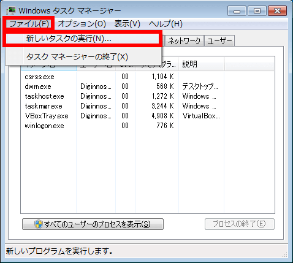Select the VBoxTray.exe process row

148,116
